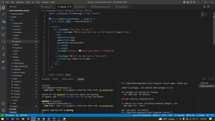Add a new terminal with plus icon
This screenshot has height=121, width=215.
pos(204,79)
